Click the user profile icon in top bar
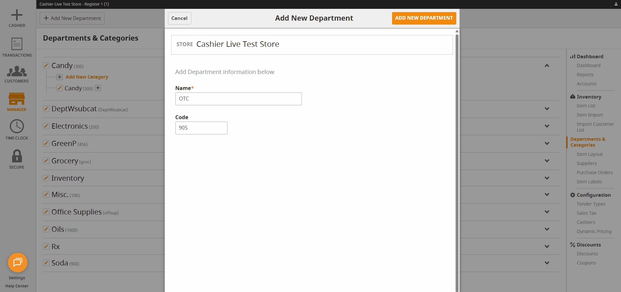The width and height of the screenshot is (621, 292). [616, 4]
